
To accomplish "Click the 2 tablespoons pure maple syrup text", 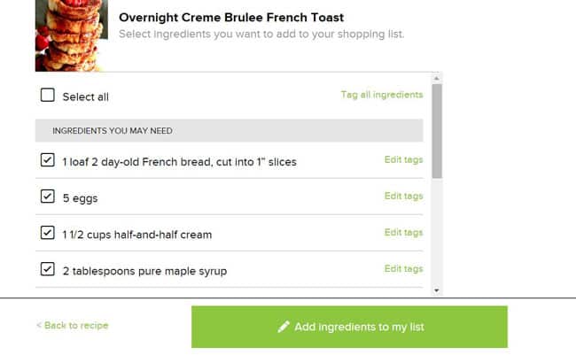I will click(144, 271).
